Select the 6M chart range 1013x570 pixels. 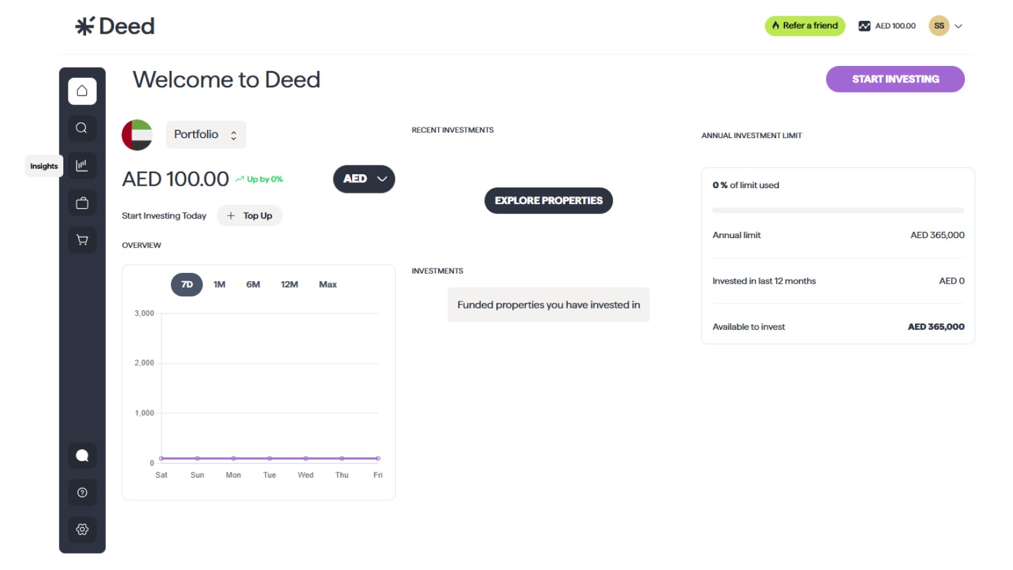pyautogui.click(x=253, y=284)
